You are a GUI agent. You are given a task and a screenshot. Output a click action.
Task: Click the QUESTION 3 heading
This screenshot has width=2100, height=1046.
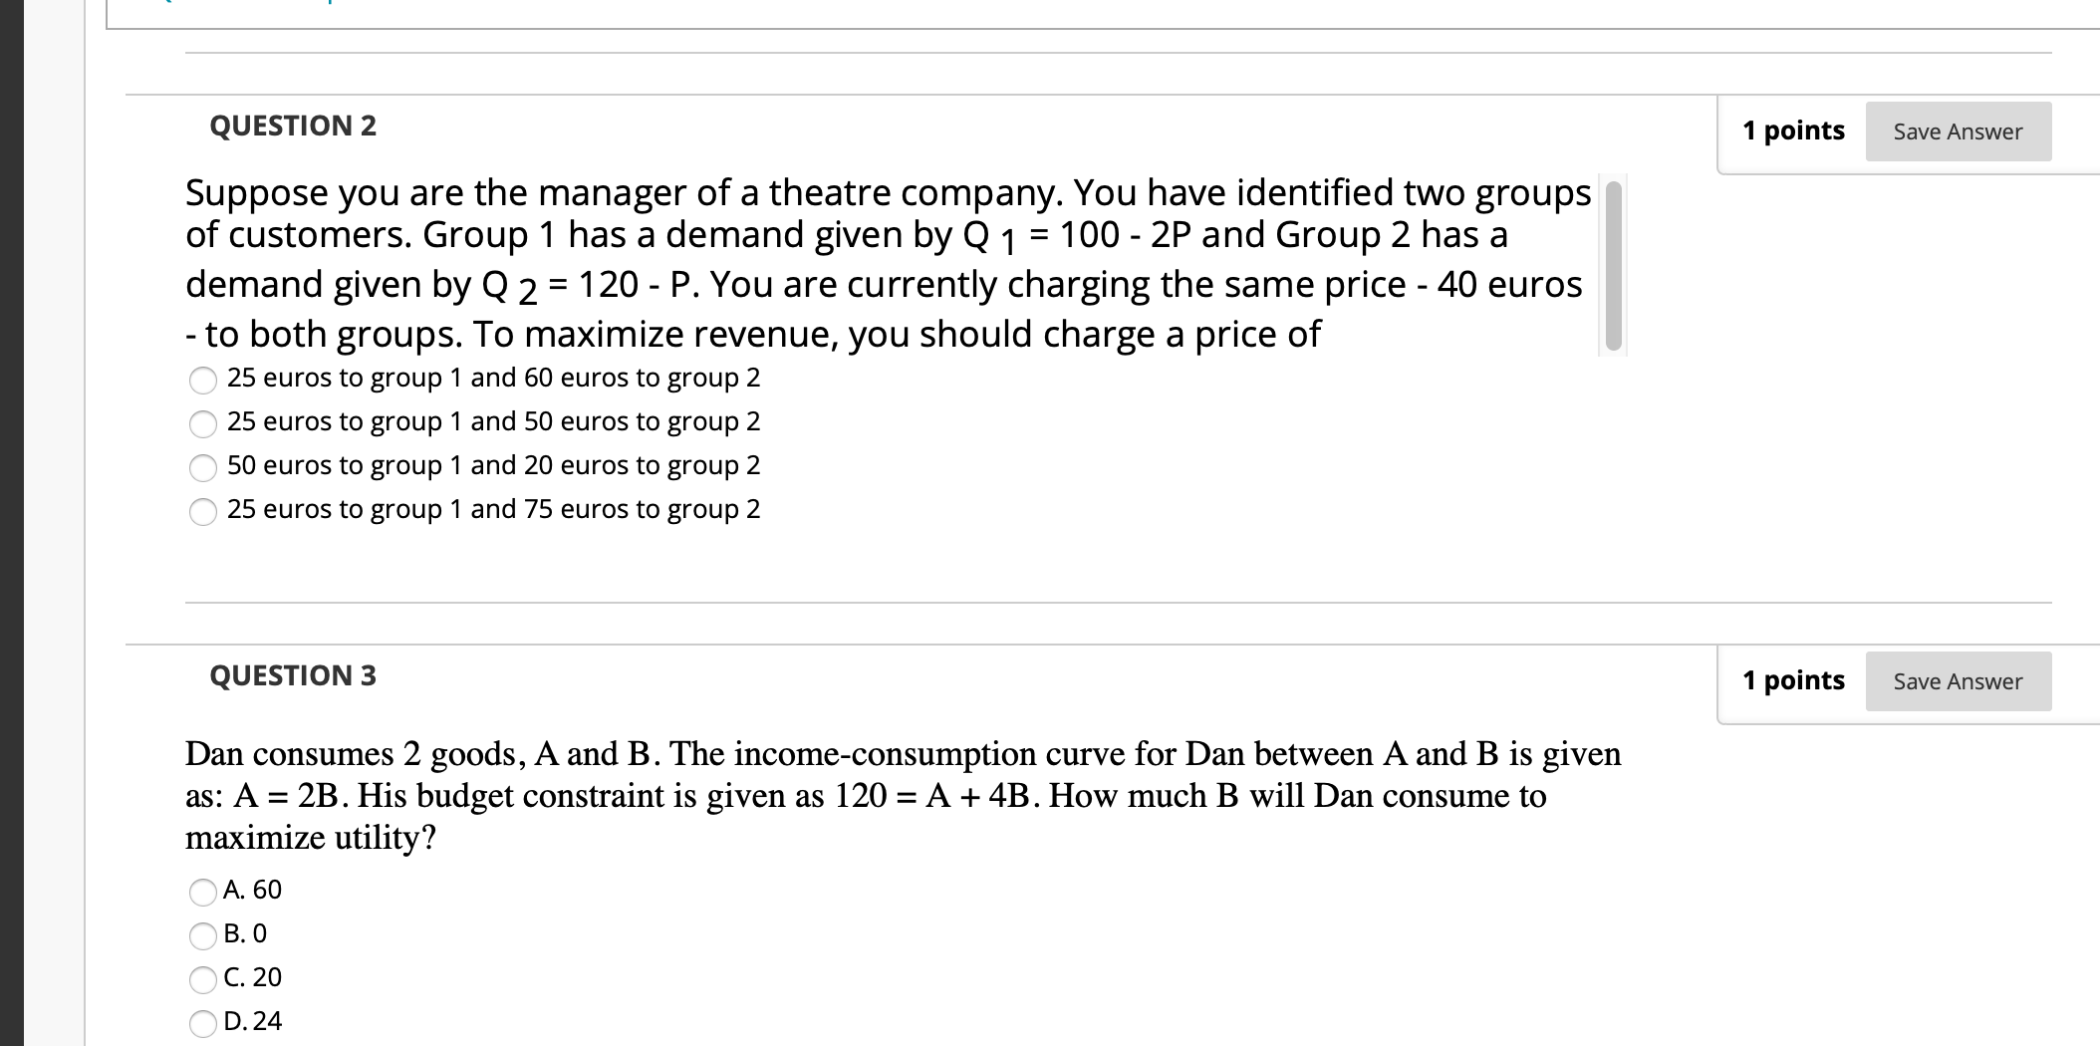(x=293, y=675)
